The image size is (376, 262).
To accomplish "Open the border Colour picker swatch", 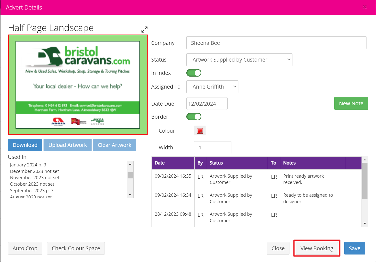I will tap(200, 131).
